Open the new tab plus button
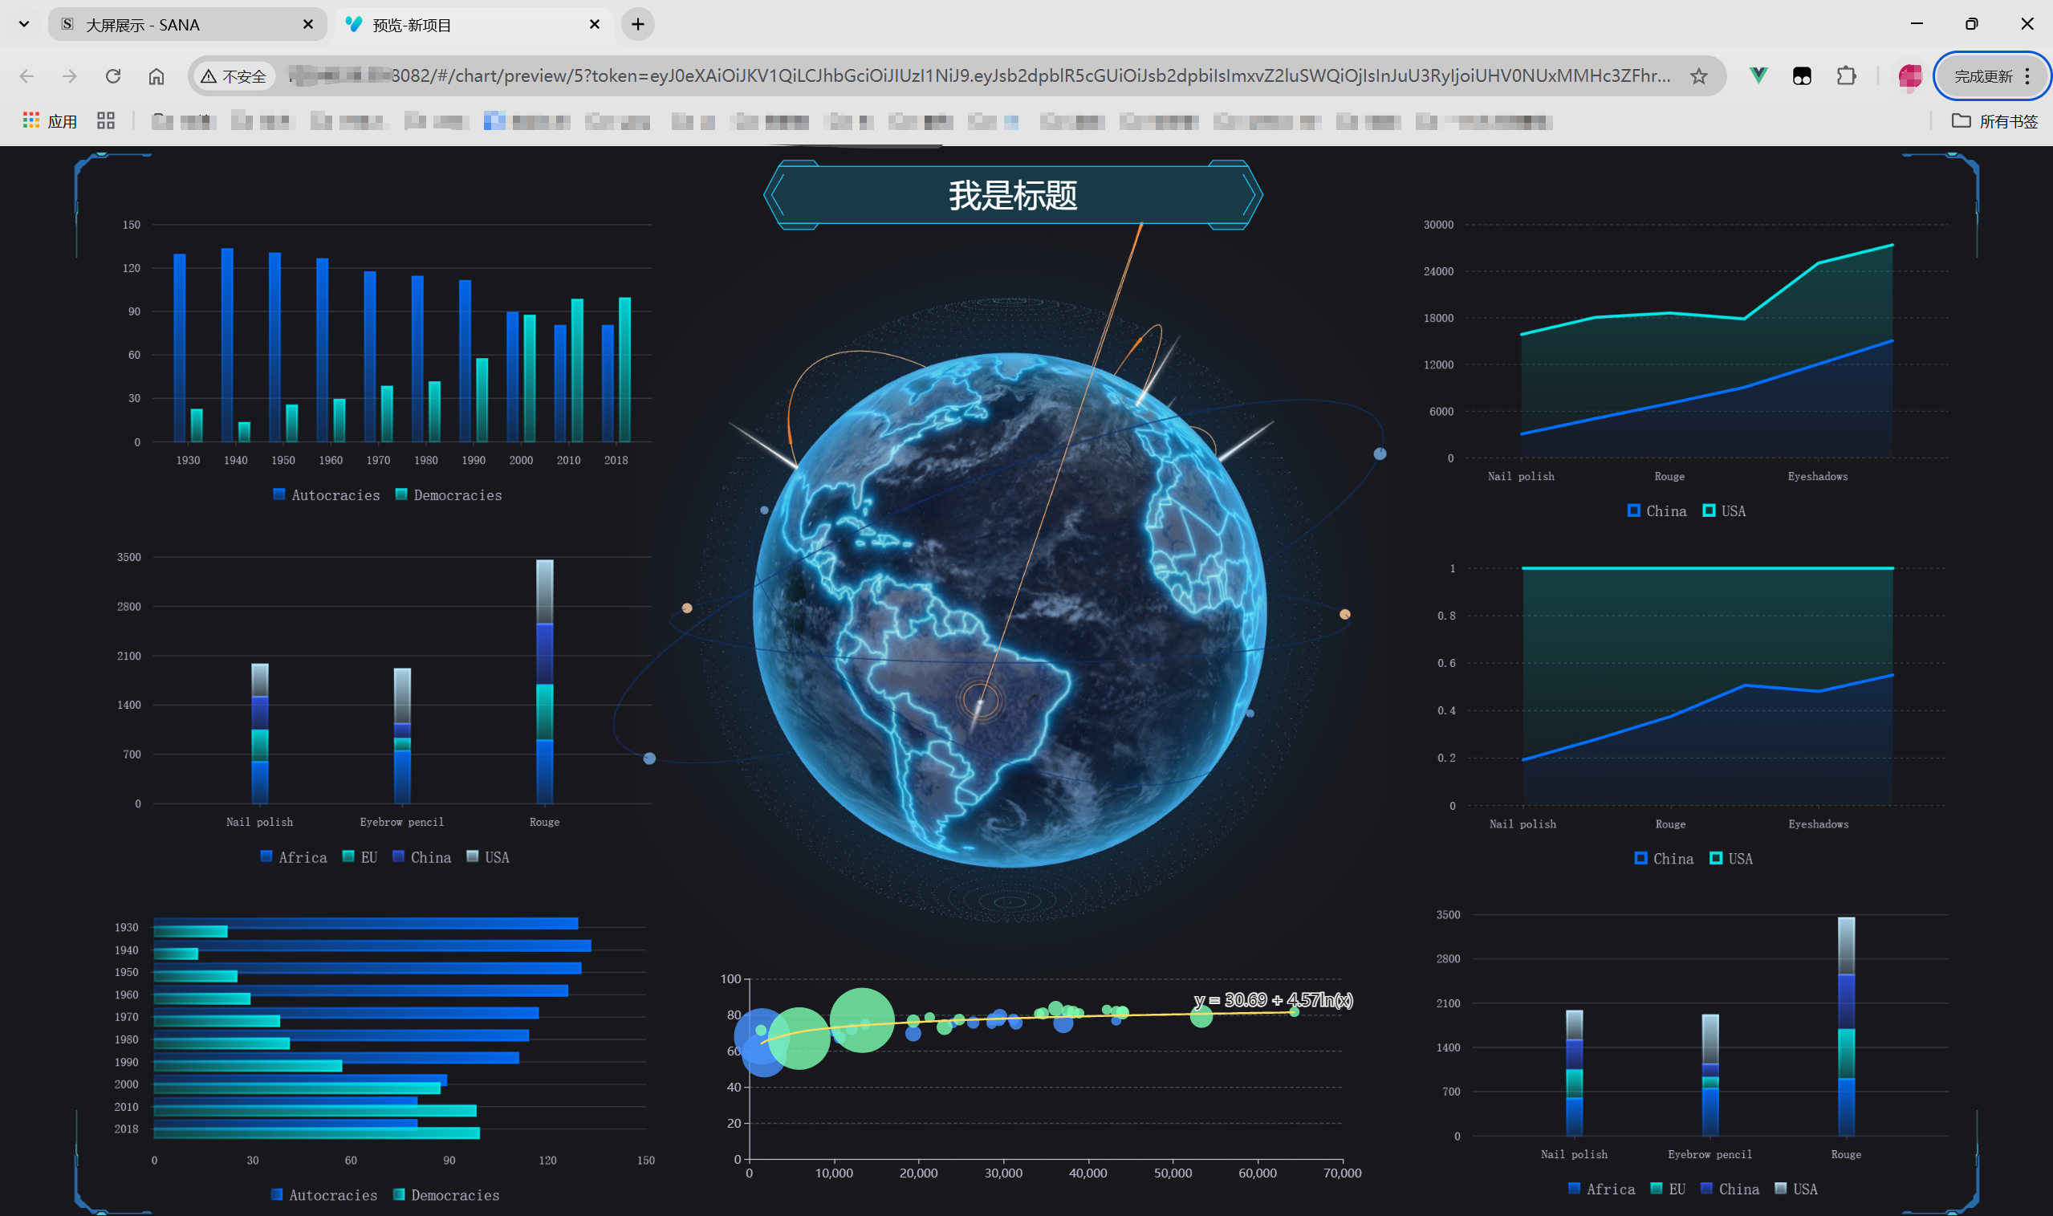The width and height of the screenshot is (2053, 1216). 637,25
